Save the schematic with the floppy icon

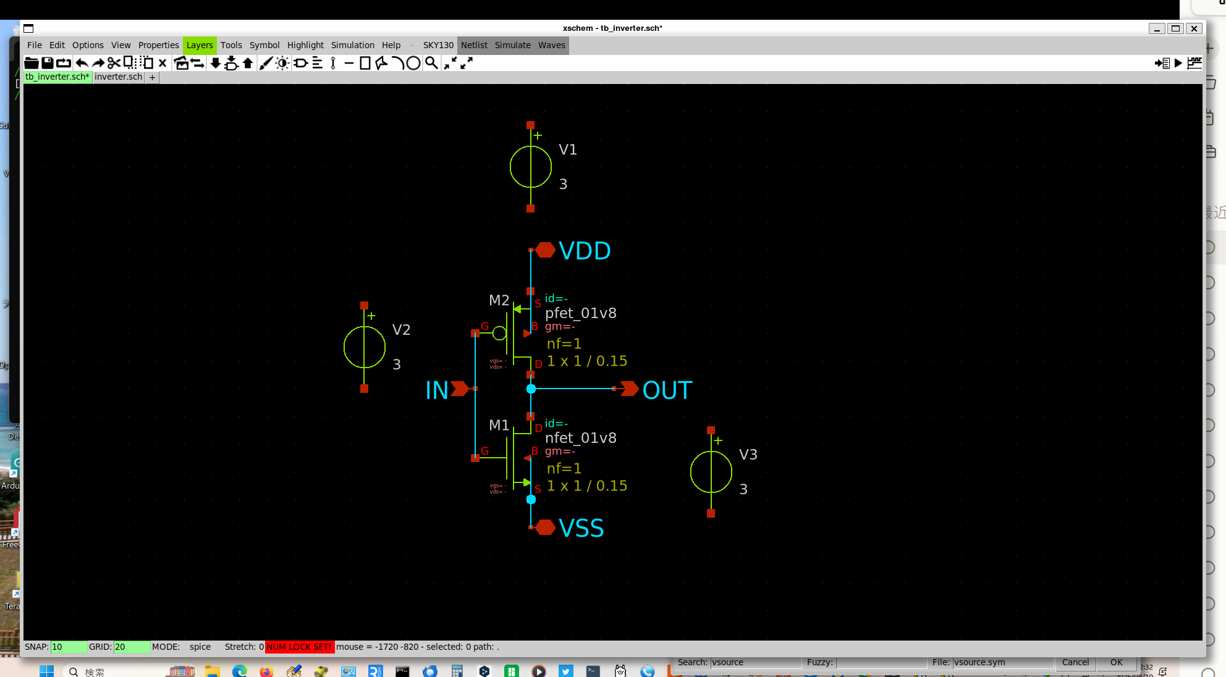(48, 63)
